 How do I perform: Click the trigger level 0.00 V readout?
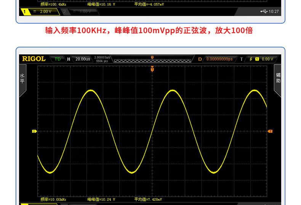click(x=267, y=59)
